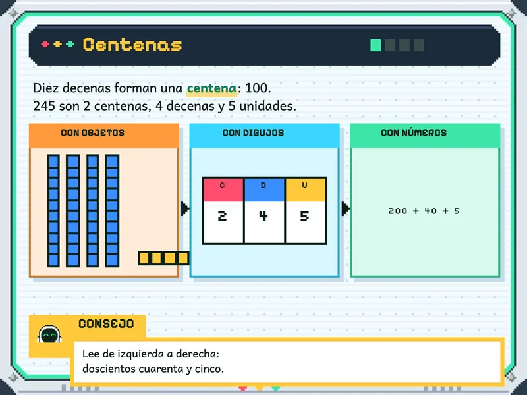Image resolution: width=527 pixels, height=395 pixels.
Task: Click the third blue tens rod
Action: [x=92, y=211]
